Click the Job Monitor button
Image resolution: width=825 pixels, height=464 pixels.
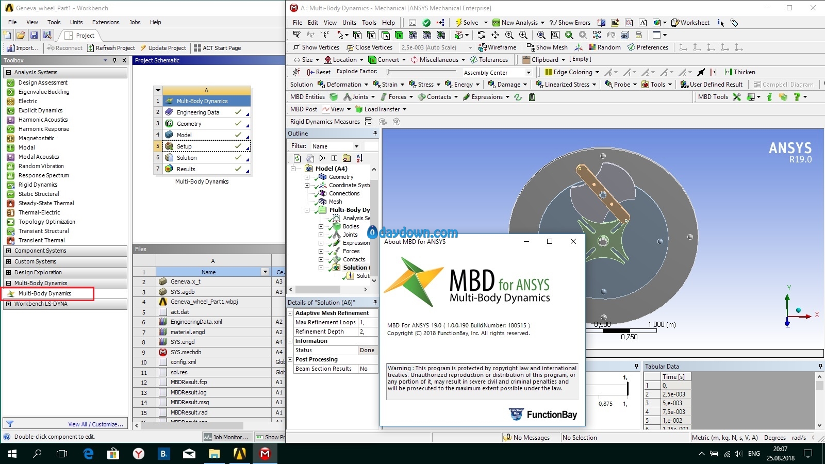pyautogui.click(x=226, y=437)
